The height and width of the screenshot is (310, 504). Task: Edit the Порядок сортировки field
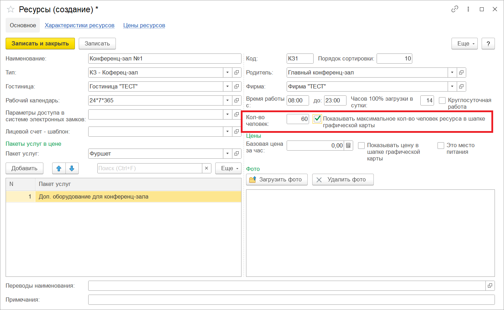coord(394,58)
